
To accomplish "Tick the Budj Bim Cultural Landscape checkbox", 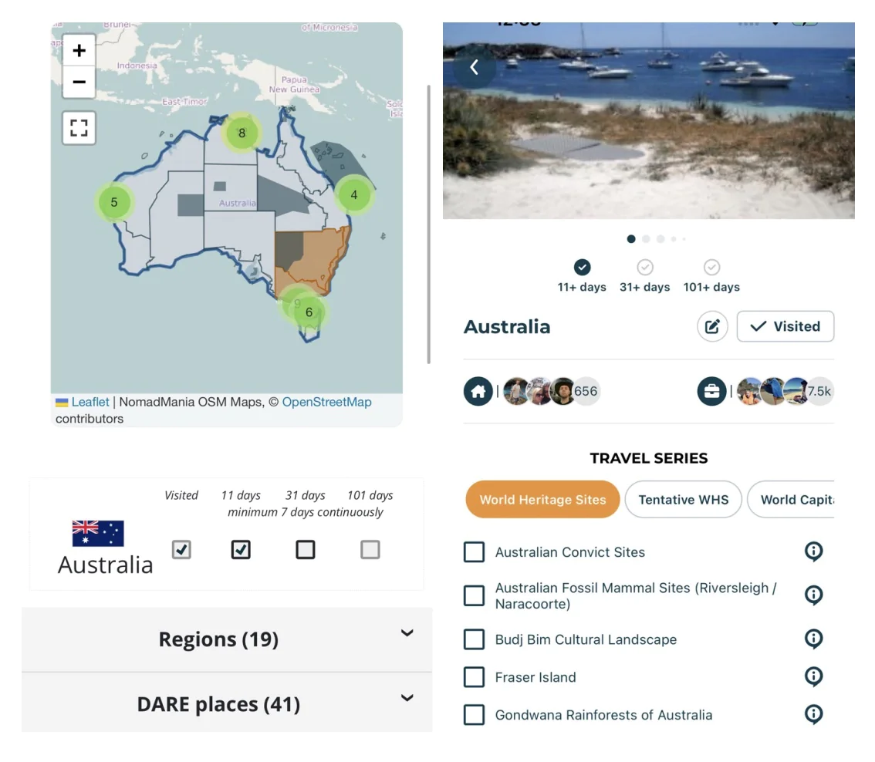I will coord(474,639).
